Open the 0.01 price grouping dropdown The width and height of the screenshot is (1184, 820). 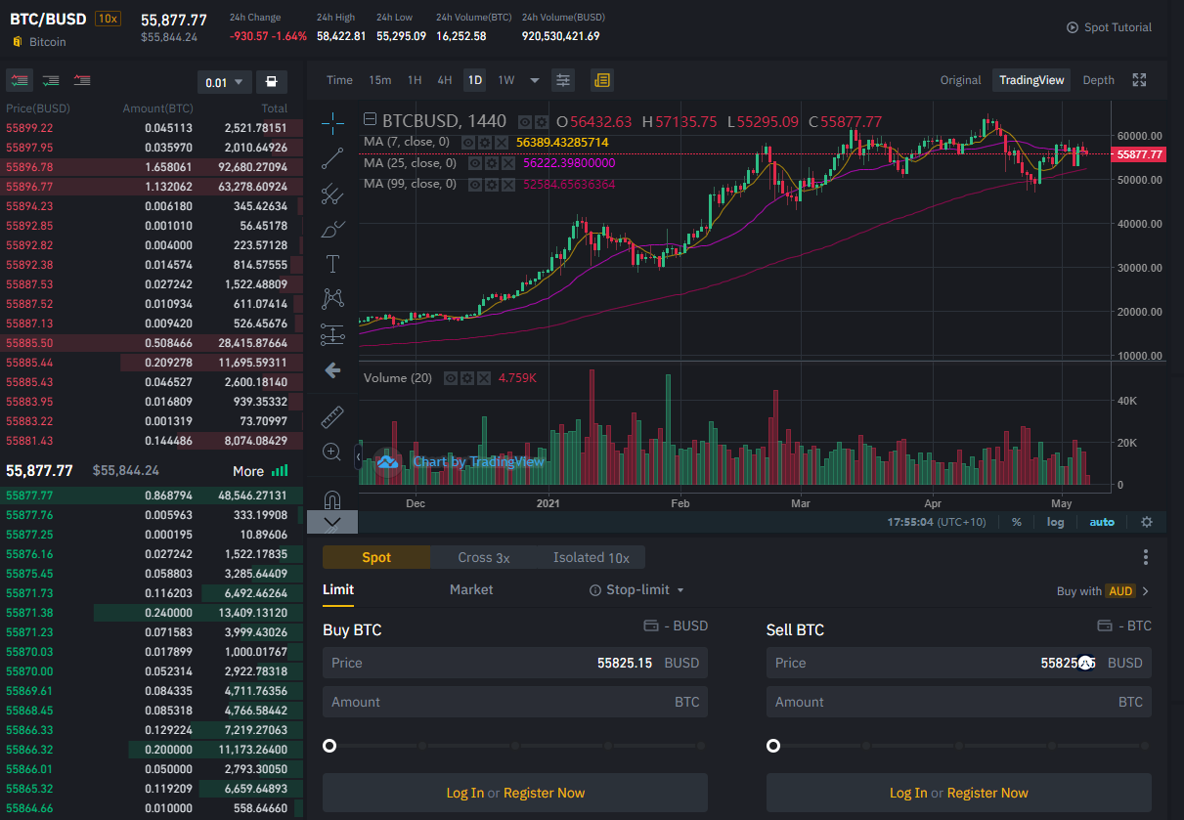point(225,82)
